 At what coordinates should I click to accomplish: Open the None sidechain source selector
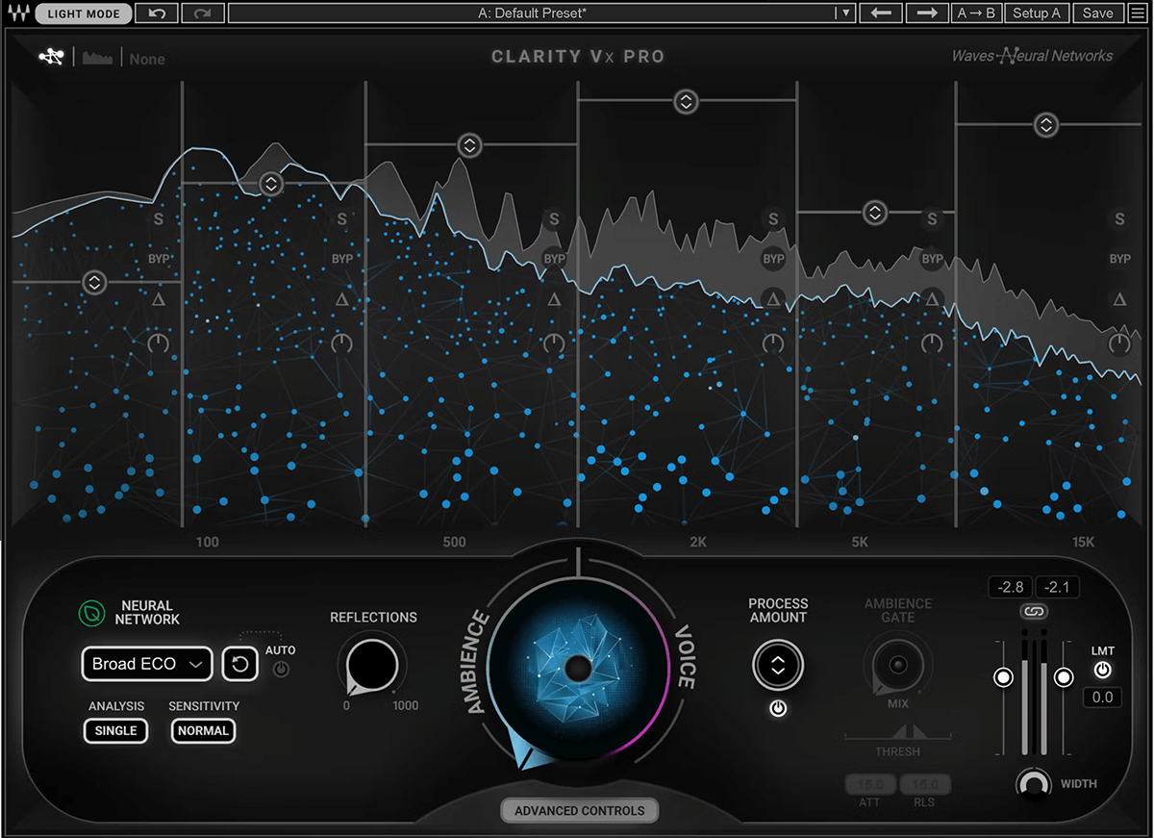[146, 59]
